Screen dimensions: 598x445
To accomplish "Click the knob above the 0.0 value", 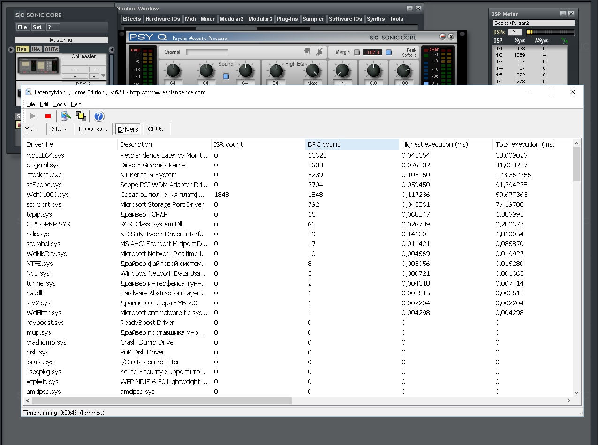I will (x=373, y=71).
